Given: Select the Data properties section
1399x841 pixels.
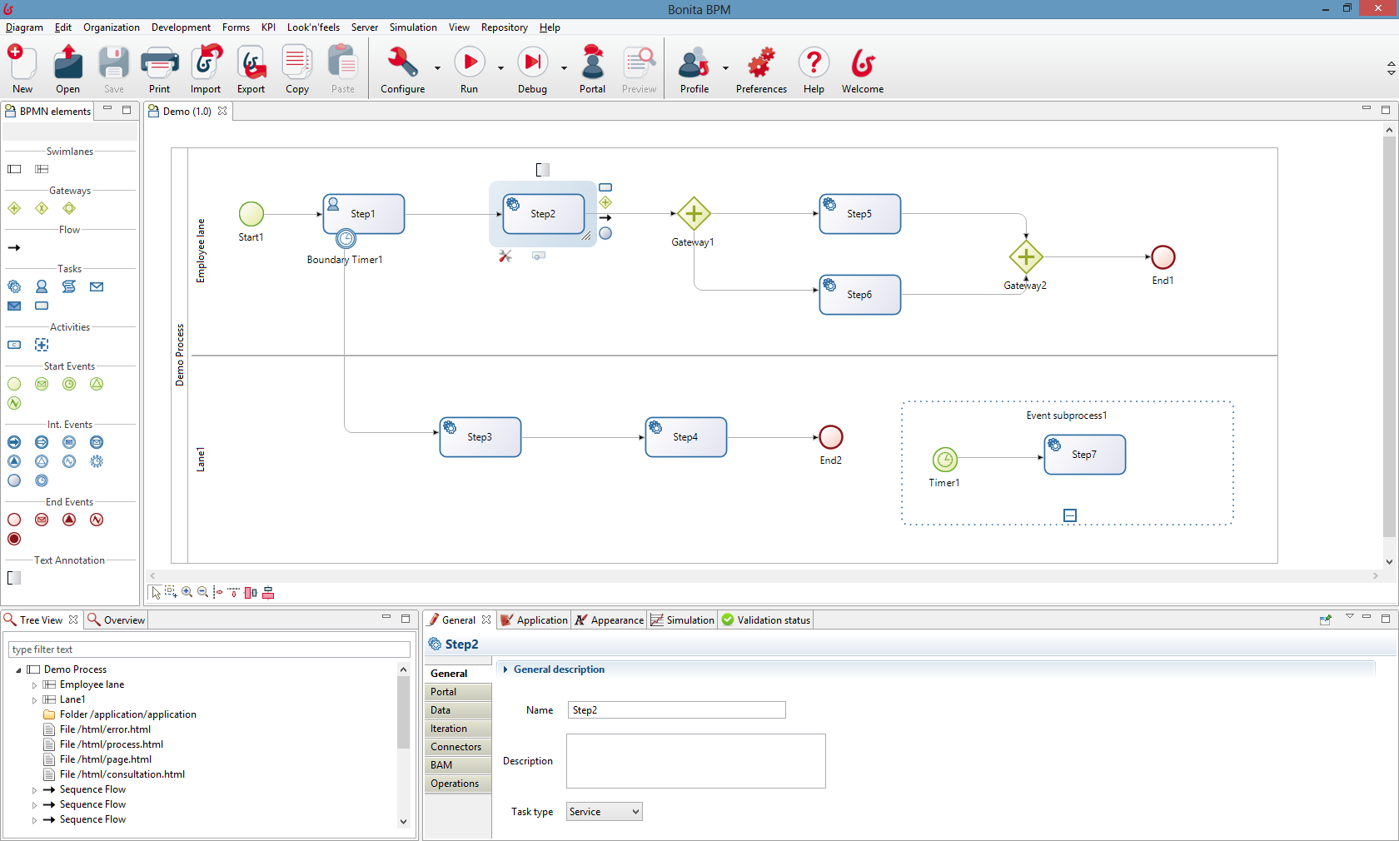Looking at the screenshot, I should pyautogui.click(x=458, y=710).
